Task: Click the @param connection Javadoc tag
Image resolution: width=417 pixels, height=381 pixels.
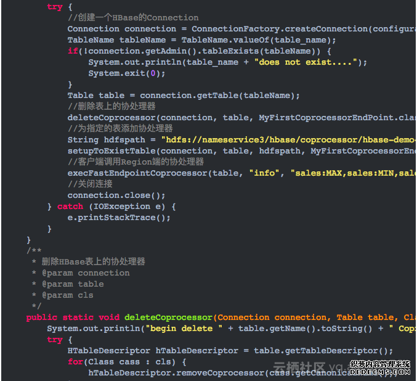Action: tap(86, 273)
